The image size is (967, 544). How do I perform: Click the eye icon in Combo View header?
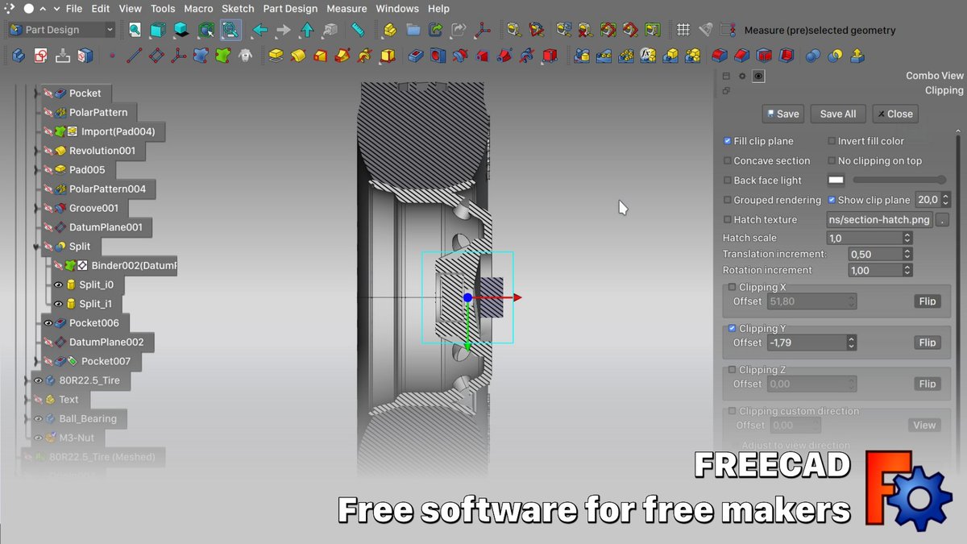click(x=757, y=75)
